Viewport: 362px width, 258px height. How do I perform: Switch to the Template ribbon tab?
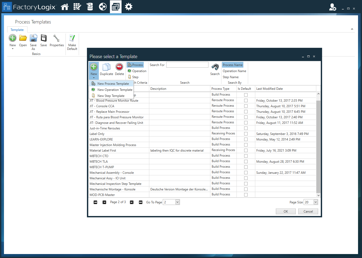(x=17, y=30)
